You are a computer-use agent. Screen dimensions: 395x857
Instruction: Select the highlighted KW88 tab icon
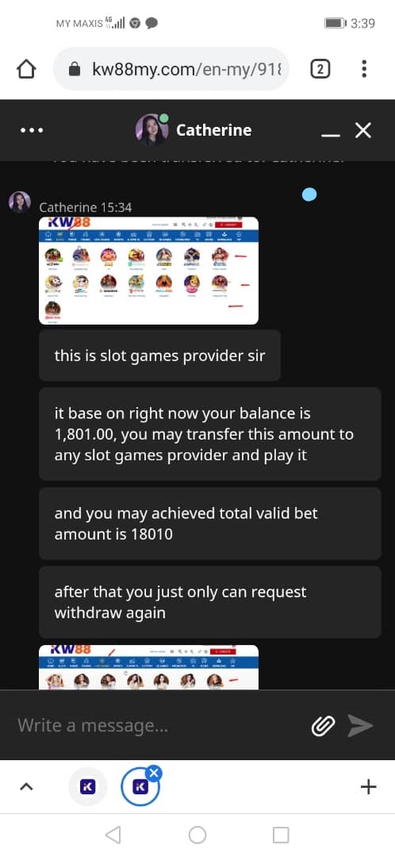pos(140,787)
